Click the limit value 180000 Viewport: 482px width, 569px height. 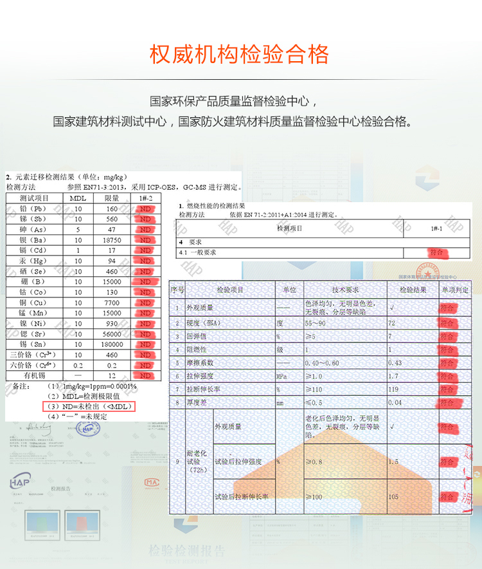tap(112, 344)
